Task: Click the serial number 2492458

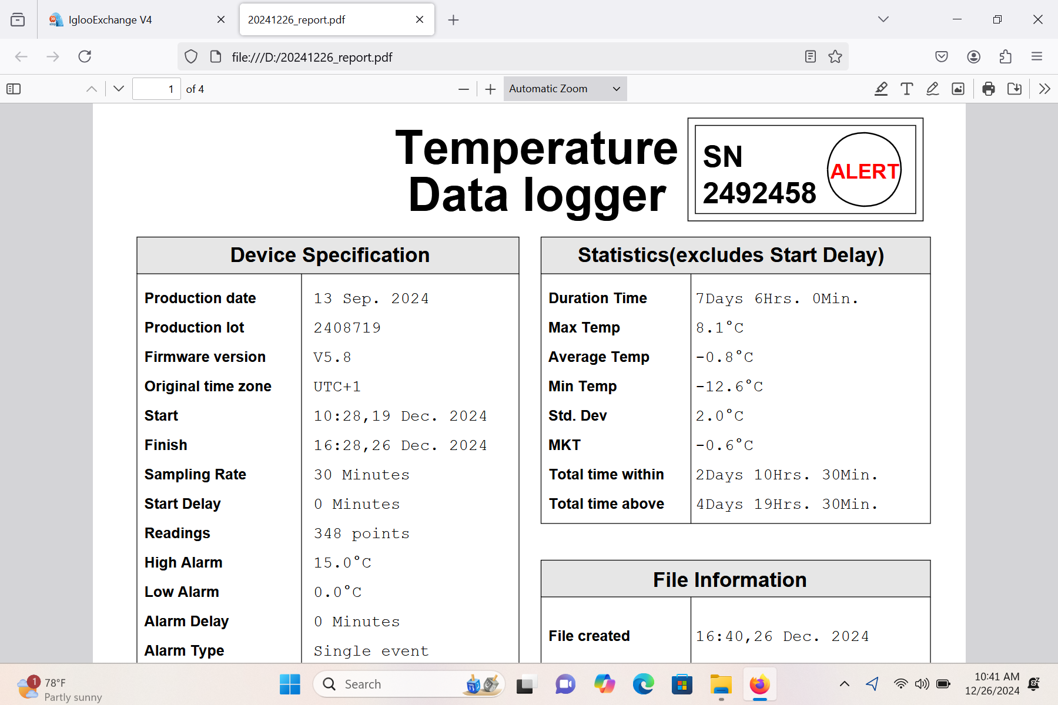Action: click(759, 193)
